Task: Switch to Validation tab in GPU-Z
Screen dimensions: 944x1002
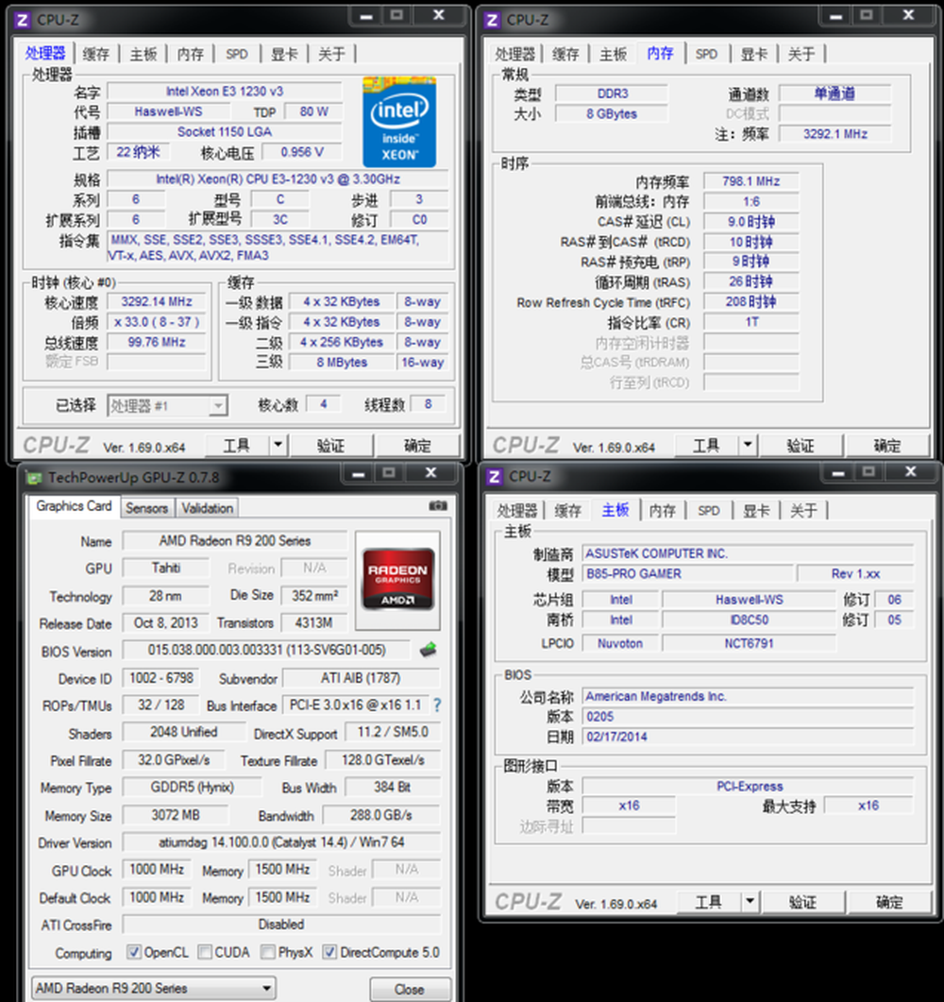Action: pos(207,508)
